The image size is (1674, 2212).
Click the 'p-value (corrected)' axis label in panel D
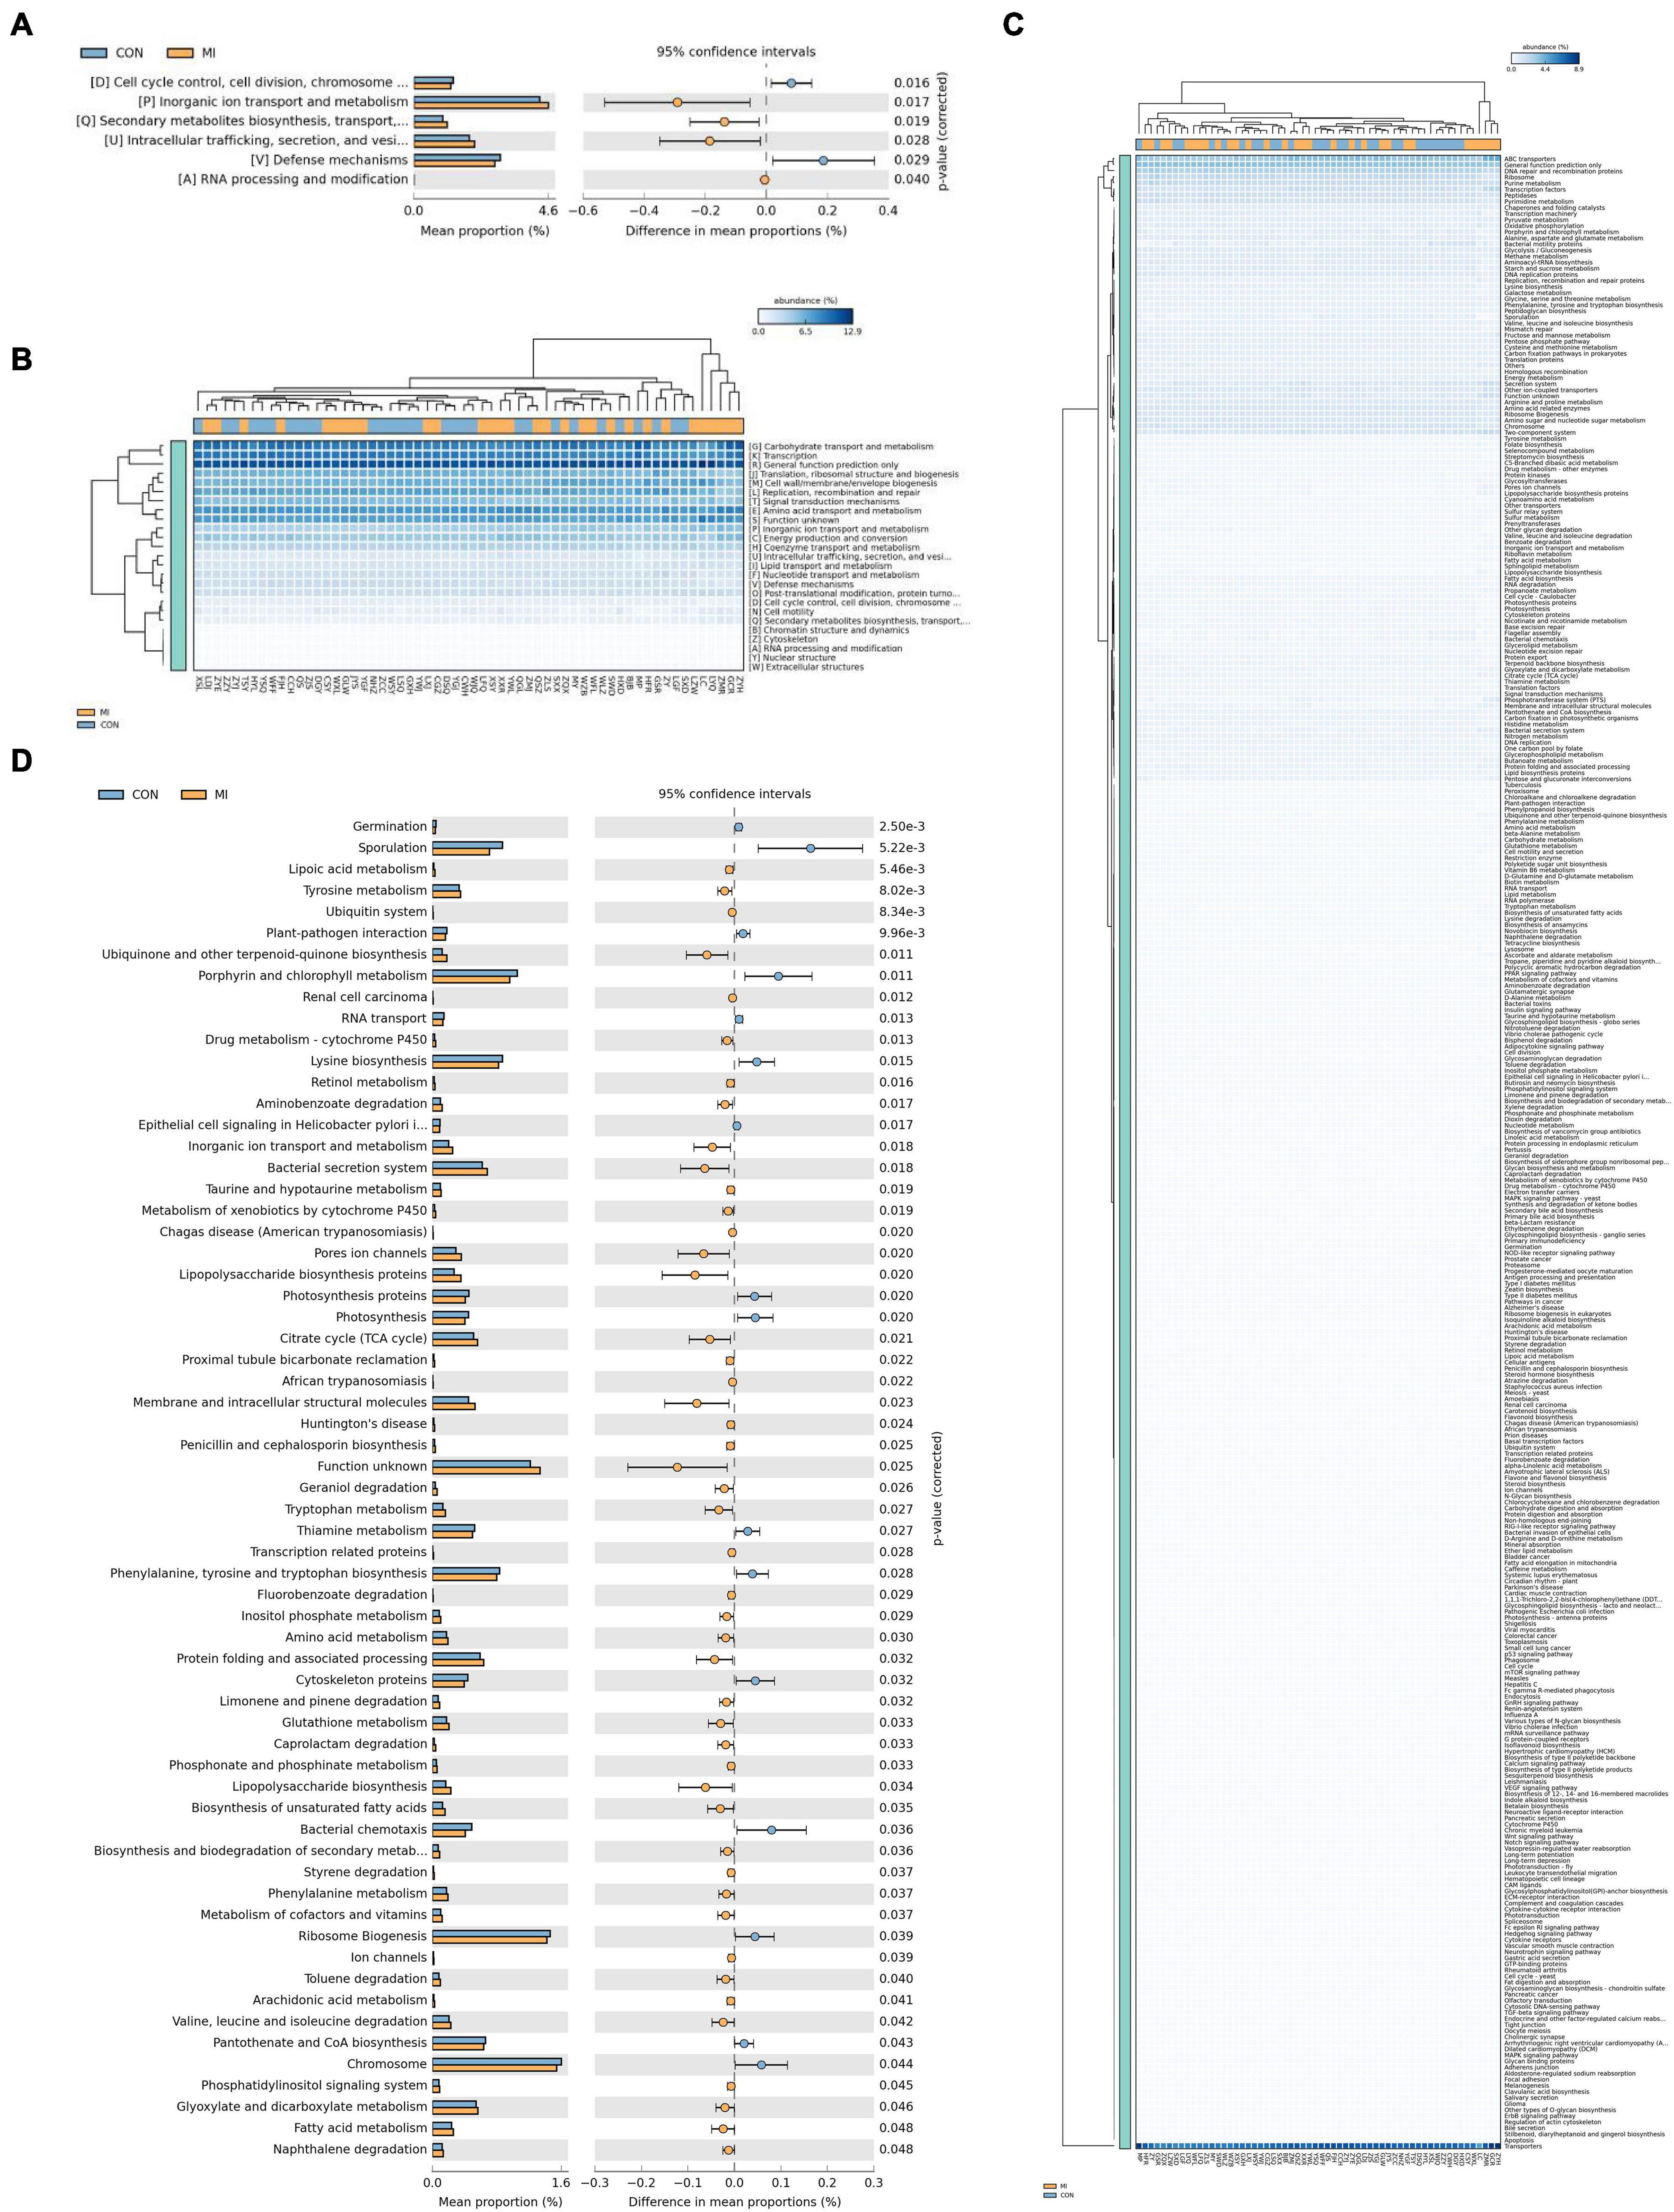tap(938, 1489)
